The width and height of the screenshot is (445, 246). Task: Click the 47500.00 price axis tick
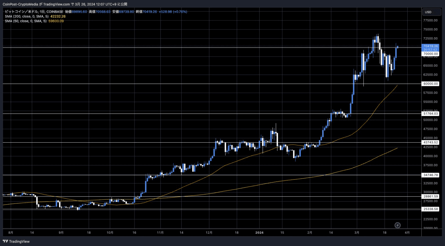[430, 129]
